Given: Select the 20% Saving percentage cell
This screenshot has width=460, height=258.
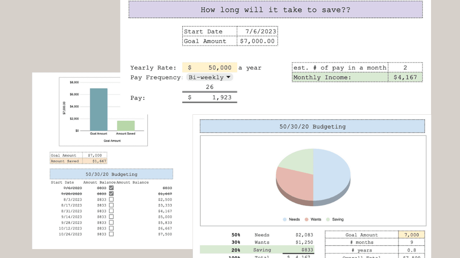Looking at the screenshot, I should point(236,250).
